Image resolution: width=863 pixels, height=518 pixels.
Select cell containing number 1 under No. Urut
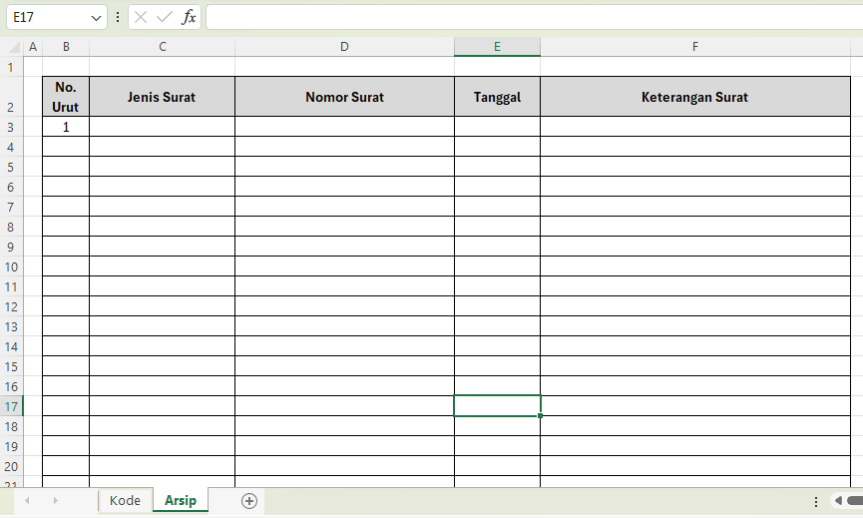pos(66,127)
